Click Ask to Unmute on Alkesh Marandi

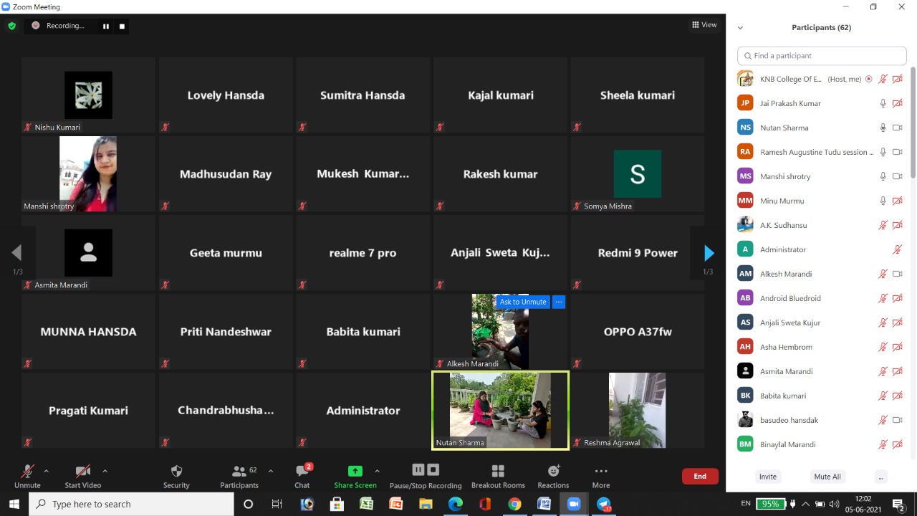[x=523, y=302]
